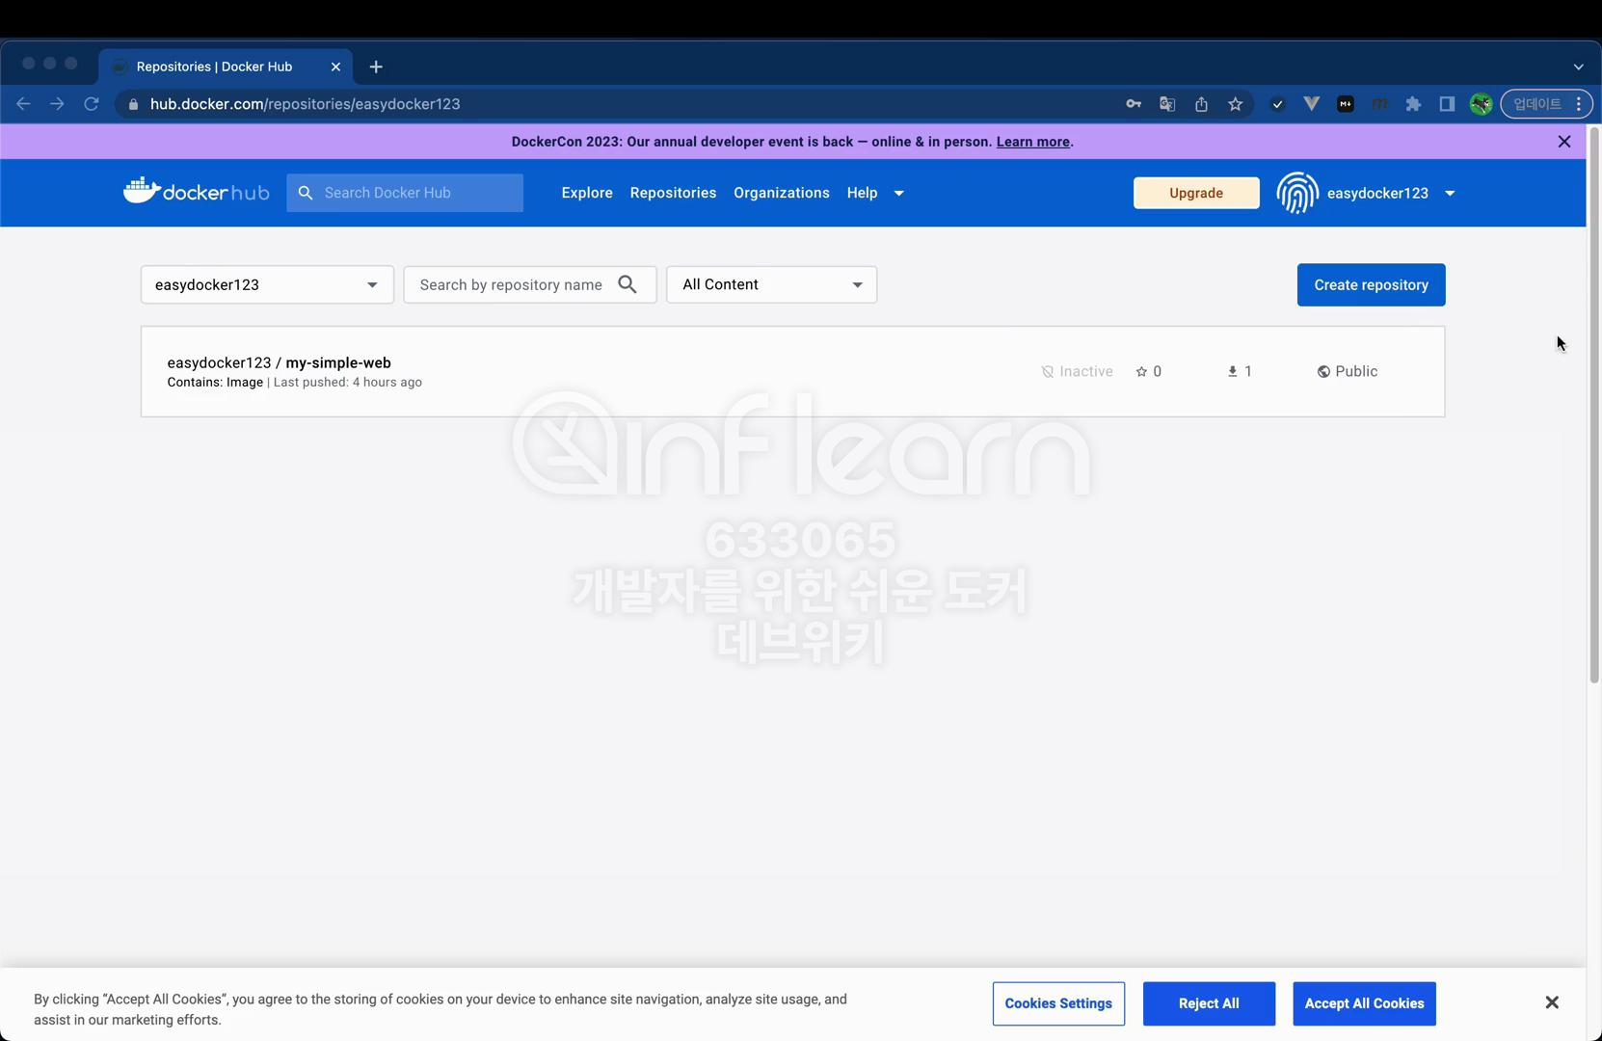Open the All Content filter dropdown
This screenshot has width=1602, height=1041.
(x=771, y=284)
